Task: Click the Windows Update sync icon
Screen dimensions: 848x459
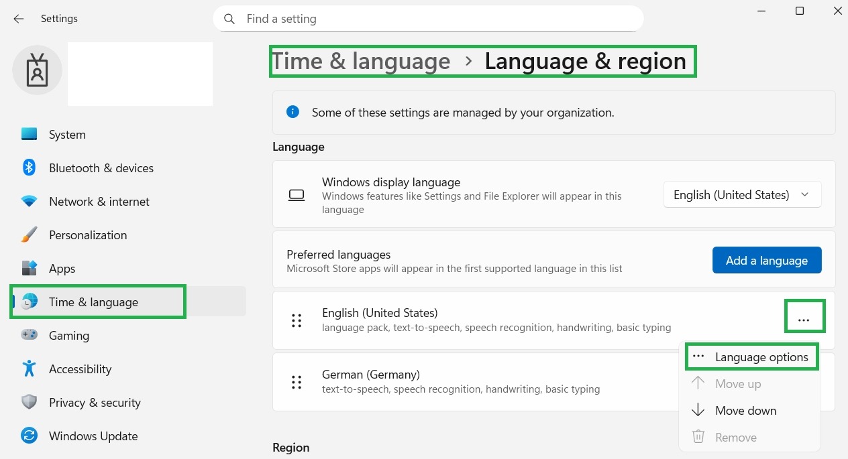Action: coord(29,436)
